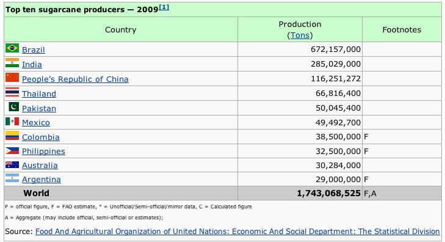The width and height of the screenshot is (445, 242).
Task: Visit the Pakistan link
Action: pyautogui.click(x=39, y=109)
